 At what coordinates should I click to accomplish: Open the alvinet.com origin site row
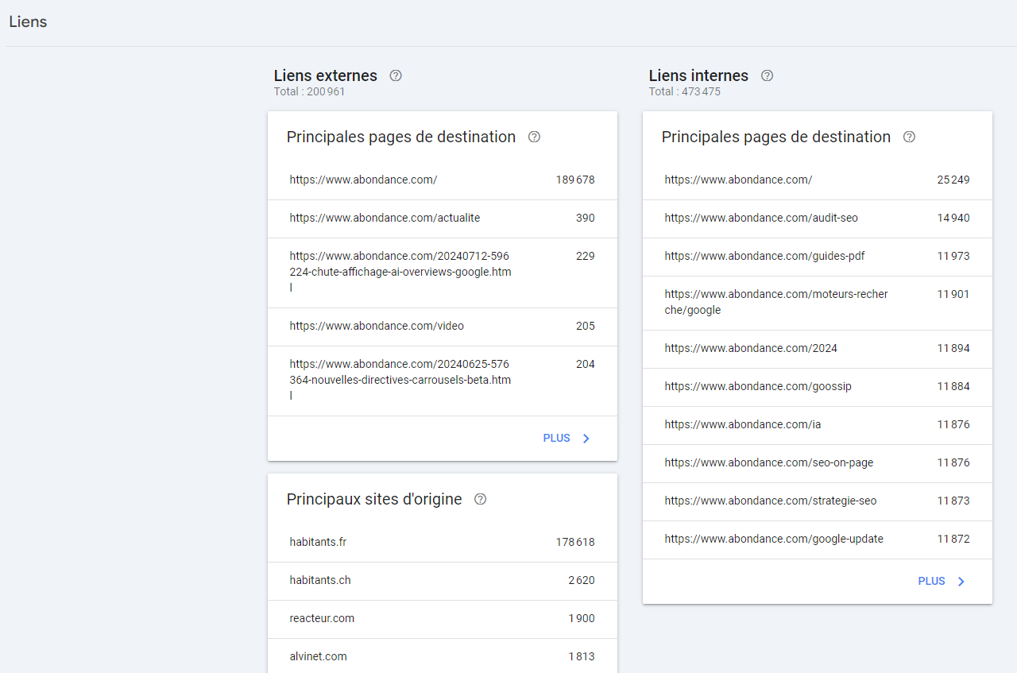443,656
